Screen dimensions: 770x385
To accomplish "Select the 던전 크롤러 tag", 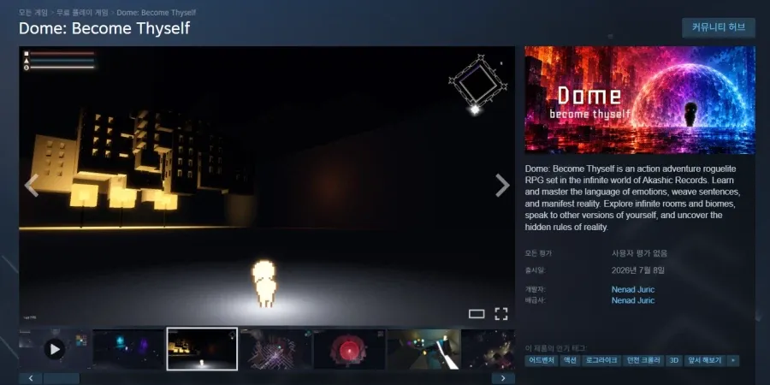I will click(643, 360).
